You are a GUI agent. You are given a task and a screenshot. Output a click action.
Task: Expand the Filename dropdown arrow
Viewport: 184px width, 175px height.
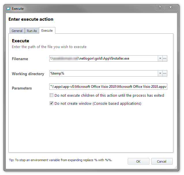160,58
